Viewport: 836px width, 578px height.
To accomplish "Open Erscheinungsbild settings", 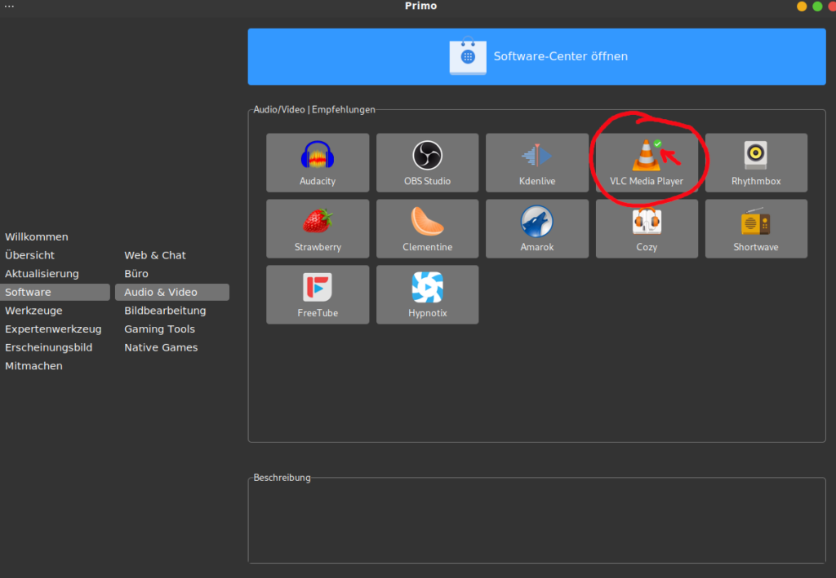I will coord(48,347).
